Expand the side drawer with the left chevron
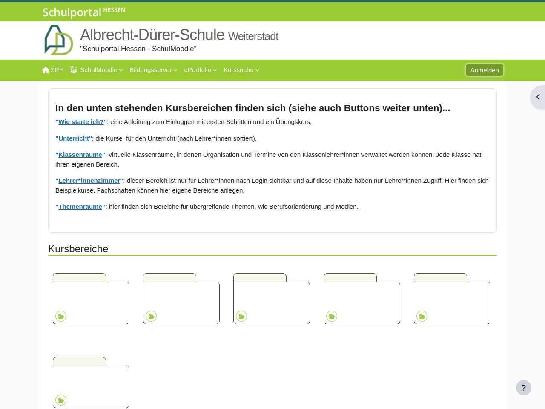 tap(538, 97)
